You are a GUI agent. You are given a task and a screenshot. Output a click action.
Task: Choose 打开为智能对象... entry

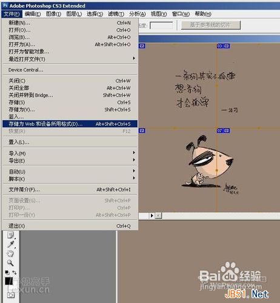point(70,52)
